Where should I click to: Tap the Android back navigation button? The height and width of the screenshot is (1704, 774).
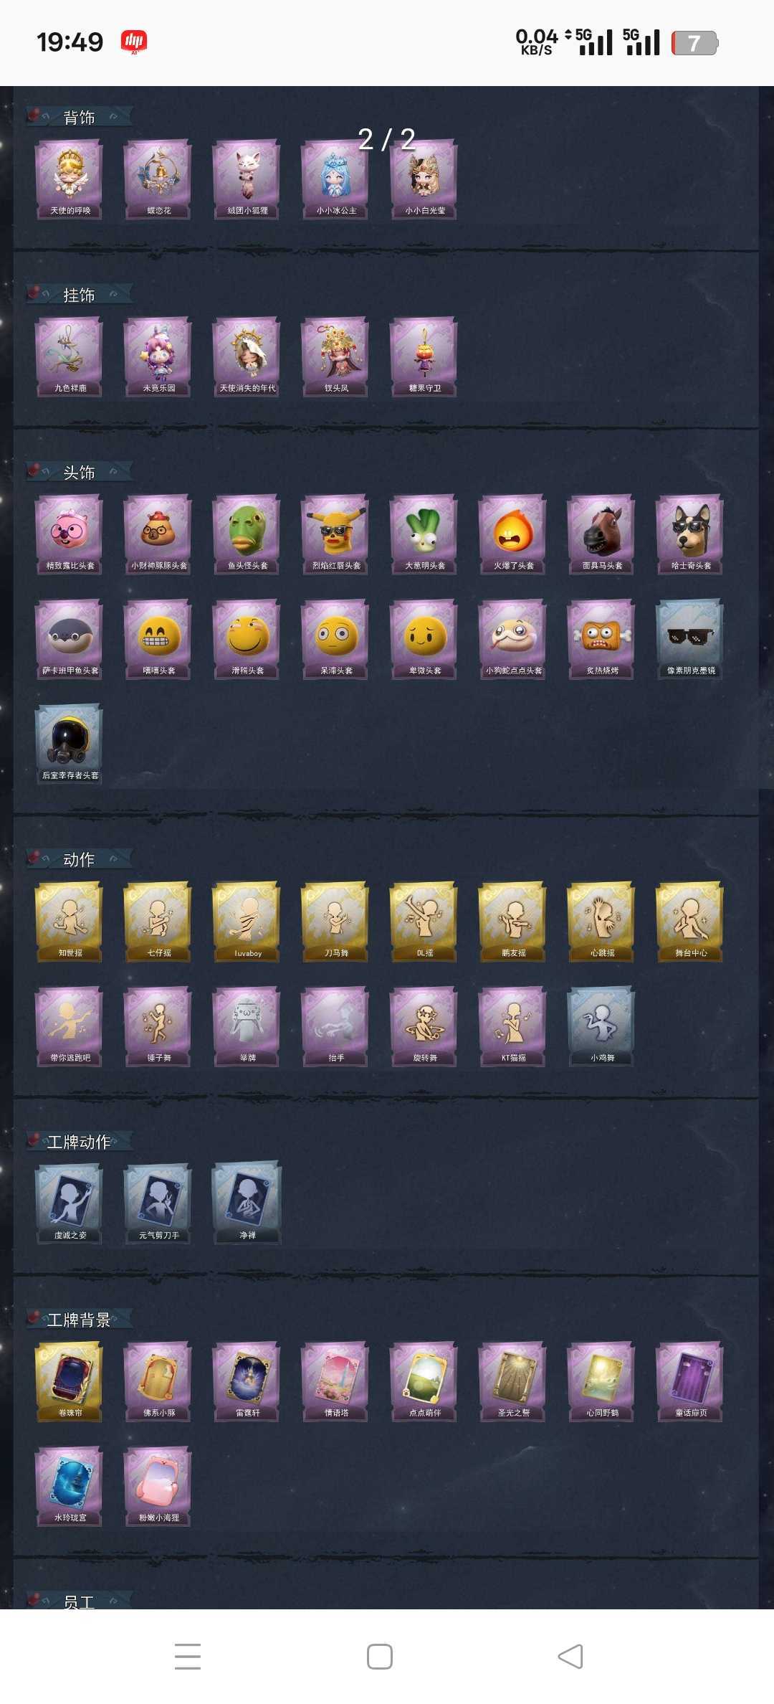(x=570, y=1657)
